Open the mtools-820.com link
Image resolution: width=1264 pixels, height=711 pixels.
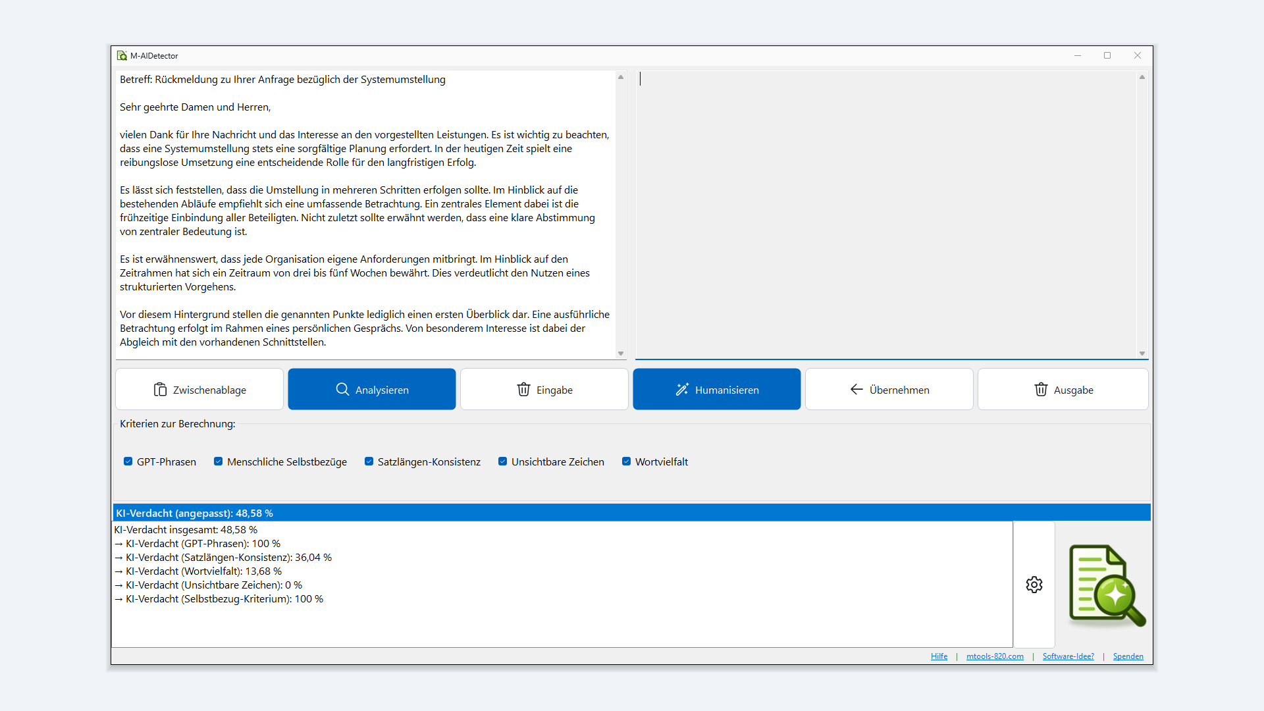coord(995,656)
